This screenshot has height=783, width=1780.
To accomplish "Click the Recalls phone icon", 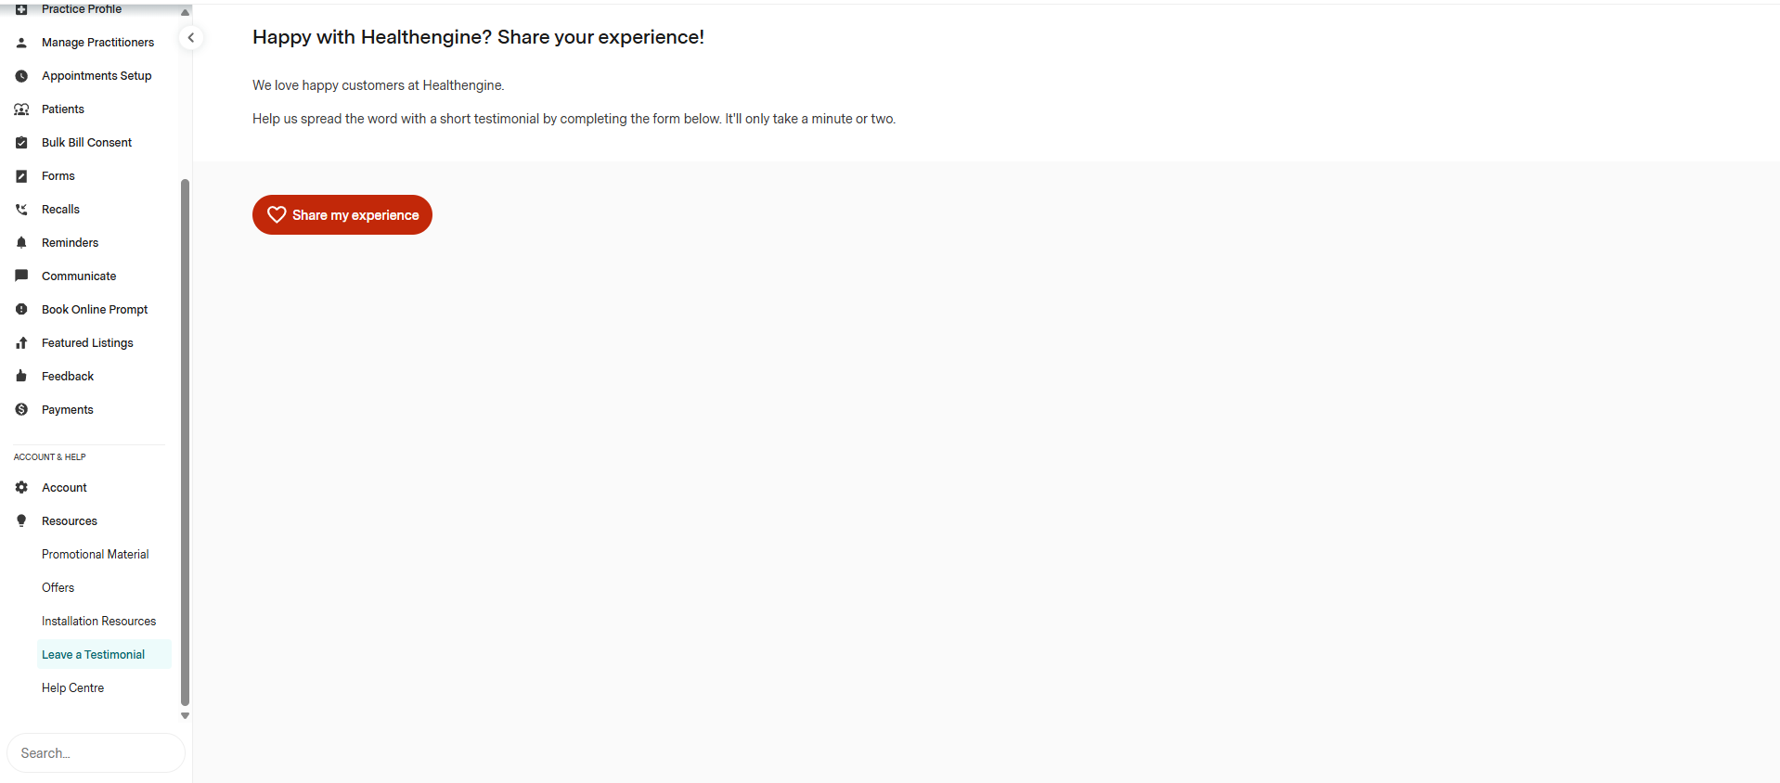I will (x=21, y=210).
